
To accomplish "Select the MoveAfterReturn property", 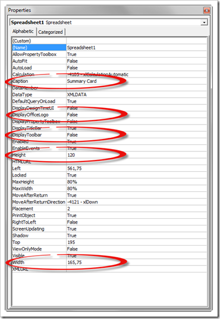I will point(30,196).
